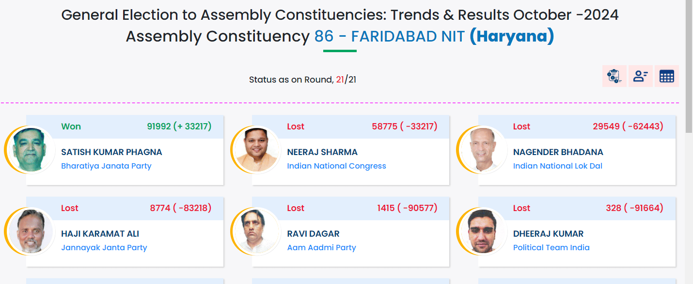Click the Indian National Congress party name
The height and width of the screenshot is (284, 693).
click(x=336, y=166)
